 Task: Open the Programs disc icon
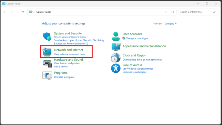47,75
